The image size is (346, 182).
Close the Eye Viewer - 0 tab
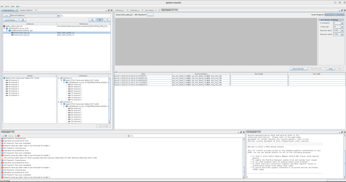coord(159,10)
